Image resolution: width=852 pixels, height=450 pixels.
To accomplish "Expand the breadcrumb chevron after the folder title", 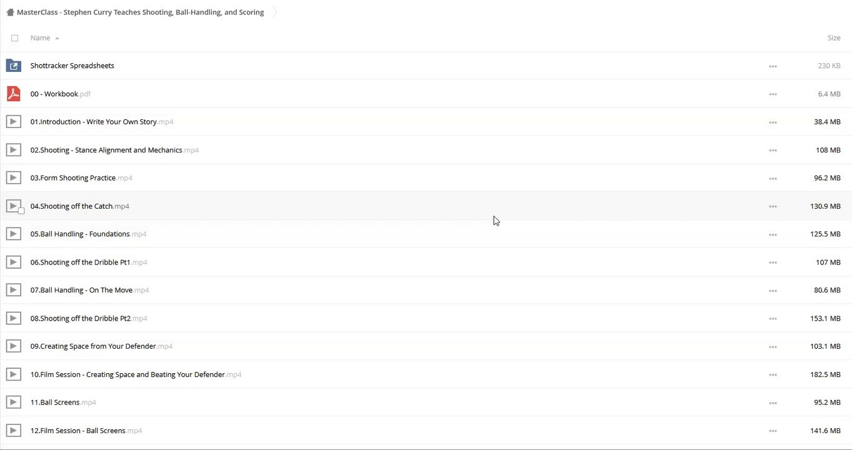I will (274, 12).
